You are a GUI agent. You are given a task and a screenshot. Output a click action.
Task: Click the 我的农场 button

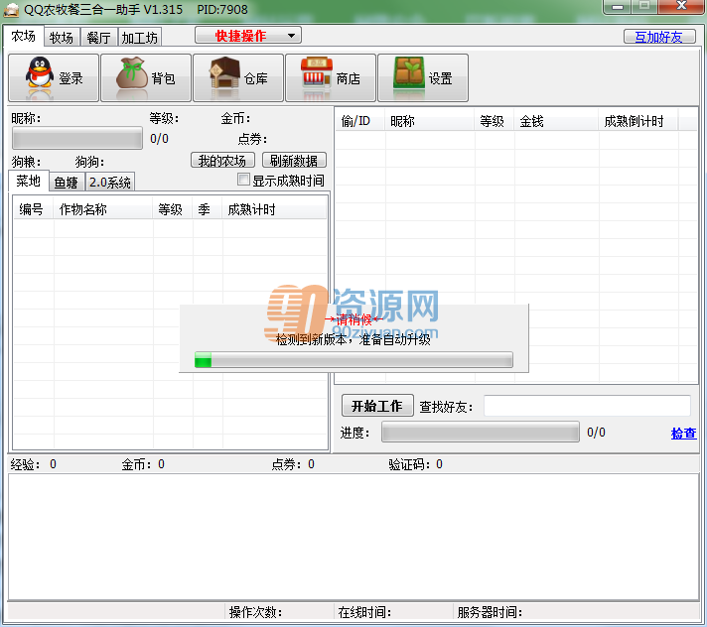(x=222, y=161)
